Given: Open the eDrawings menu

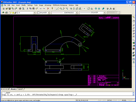Looking at the screenshot, I should coord(48,5).
